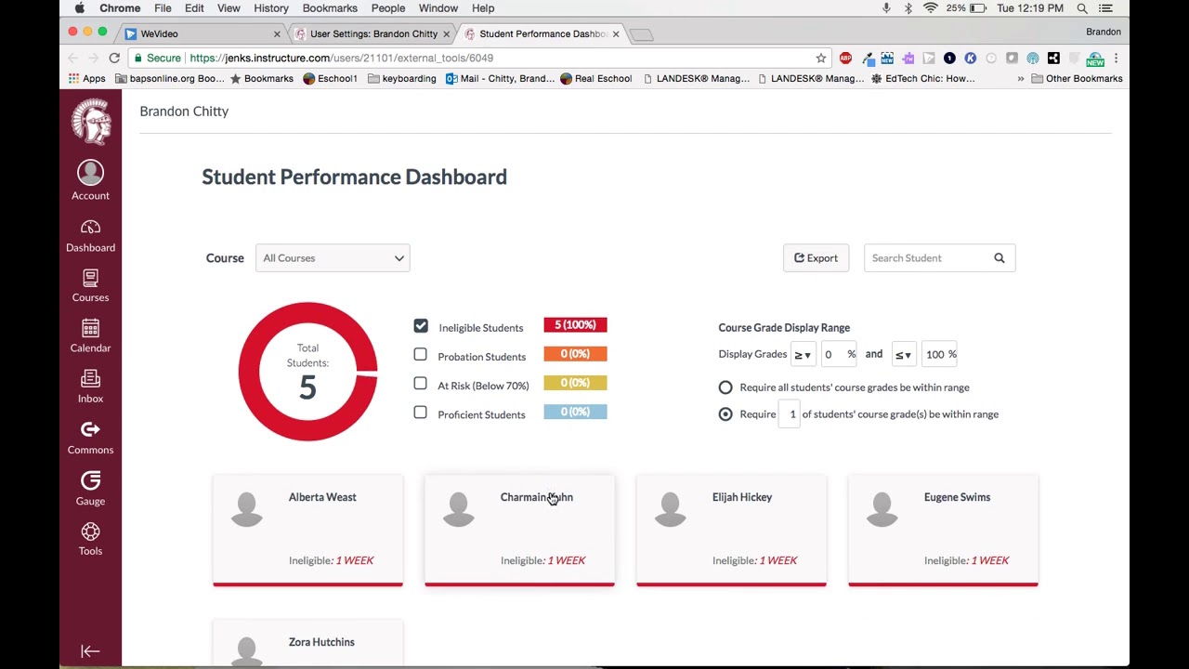Open Other Bookmarks folder
The height and width of the screenshot is (669, 1189).
tap(1077, 79)
